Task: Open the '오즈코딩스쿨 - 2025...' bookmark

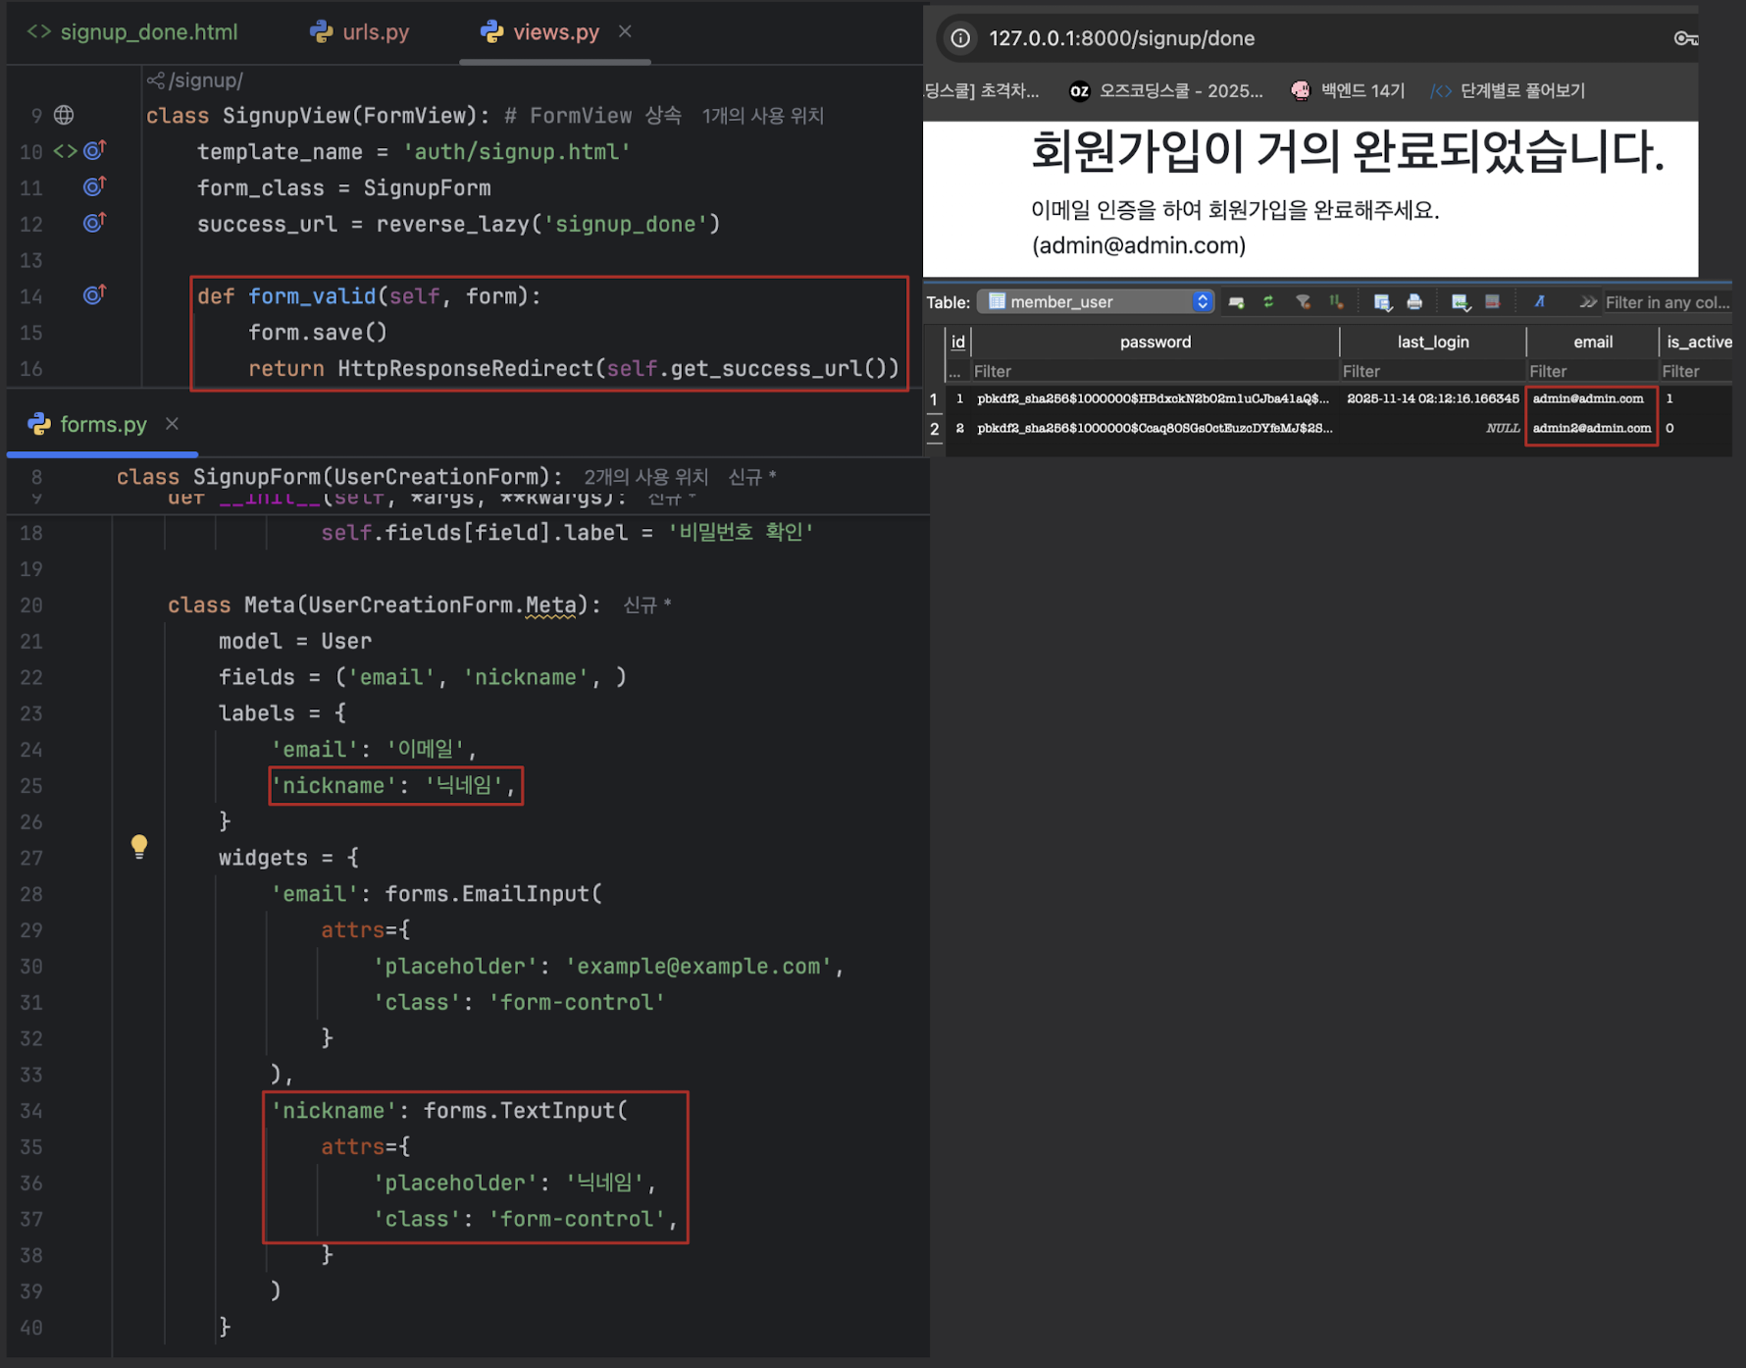Action: 1166,90
